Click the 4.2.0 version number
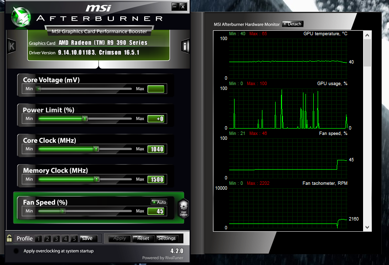Screen dimensions: 389x265 [177, 251]
